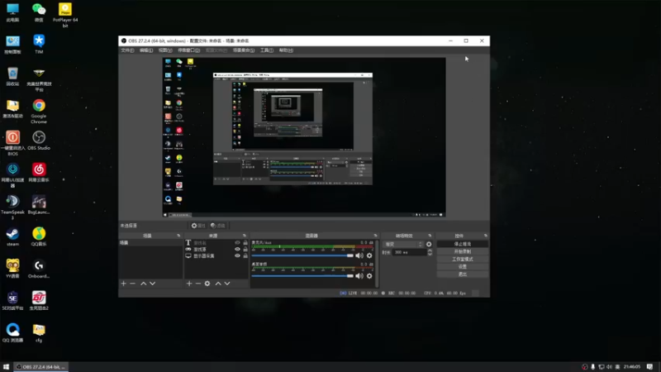Open TeamSpeak 3 desktop shortcut
The width and height of the screenshot is (661, 372).
click(x=12, y=207)
